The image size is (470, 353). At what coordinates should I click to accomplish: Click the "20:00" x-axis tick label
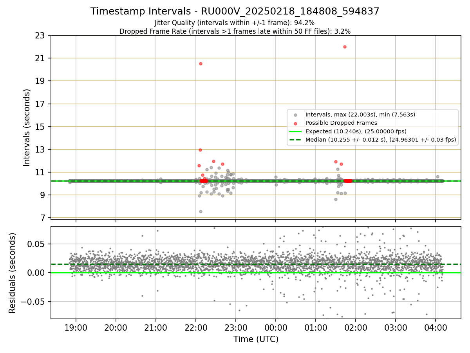116,328
